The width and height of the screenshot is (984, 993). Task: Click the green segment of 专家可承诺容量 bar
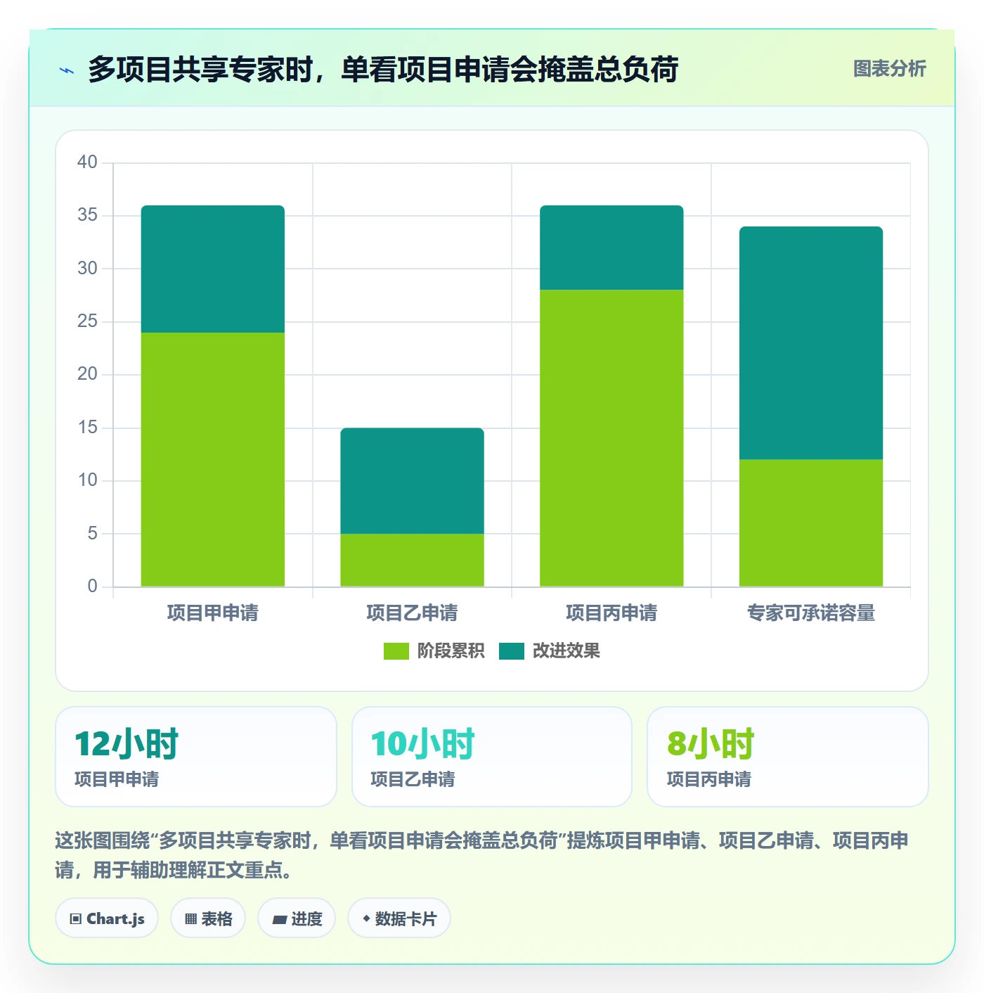coord(811,523)
